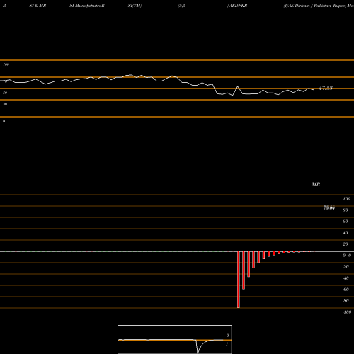Click the mini overview chart thumbnail
Screen dimensions: 354x354
click(175, 339)
